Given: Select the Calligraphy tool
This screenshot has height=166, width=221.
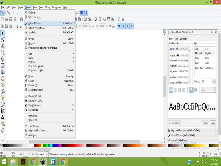Looking at the screenshot, I should pyautogui.click(x=2, y=111).
